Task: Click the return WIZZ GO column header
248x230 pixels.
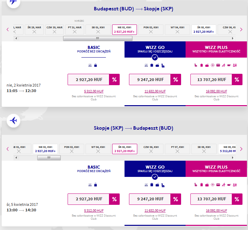Action: point(155,169)
